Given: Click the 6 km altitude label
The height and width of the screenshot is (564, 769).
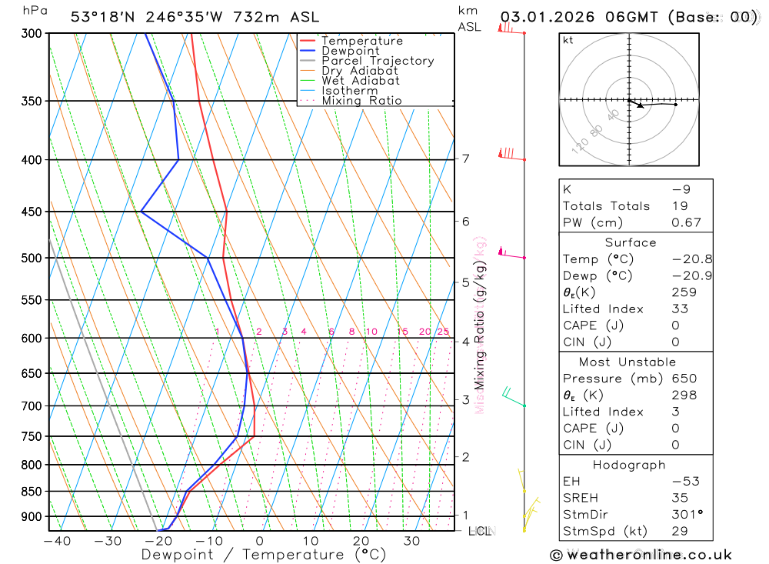Looking at the screenshot, I should point(465,222).
